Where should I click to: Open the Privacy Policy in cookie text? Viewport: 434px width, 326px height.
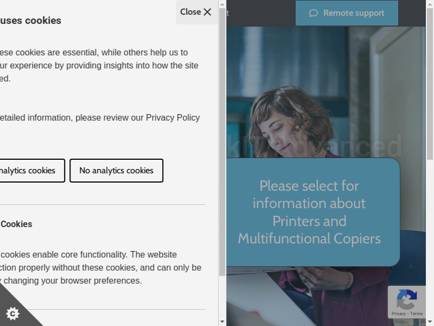pos(173,117)
